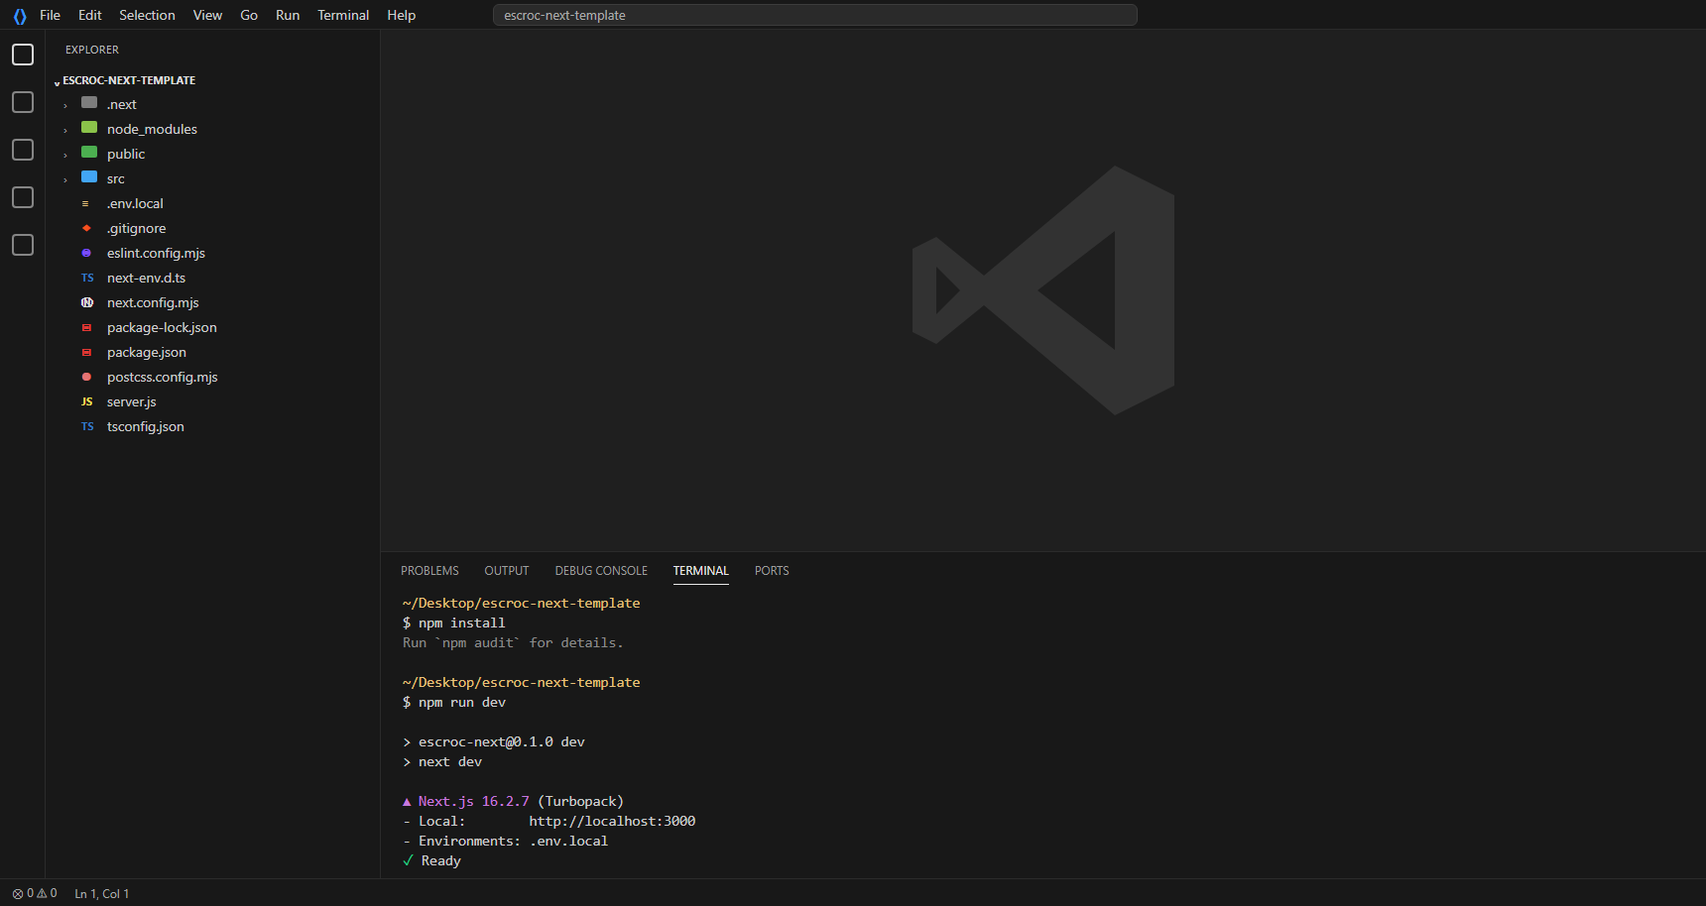Click the green public folder icon
Viewport: 1706px width, 906px height.
[89, 153]
